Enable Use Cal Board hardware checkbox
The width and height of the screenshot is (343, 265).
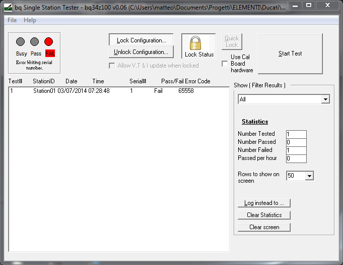point(225,64)
